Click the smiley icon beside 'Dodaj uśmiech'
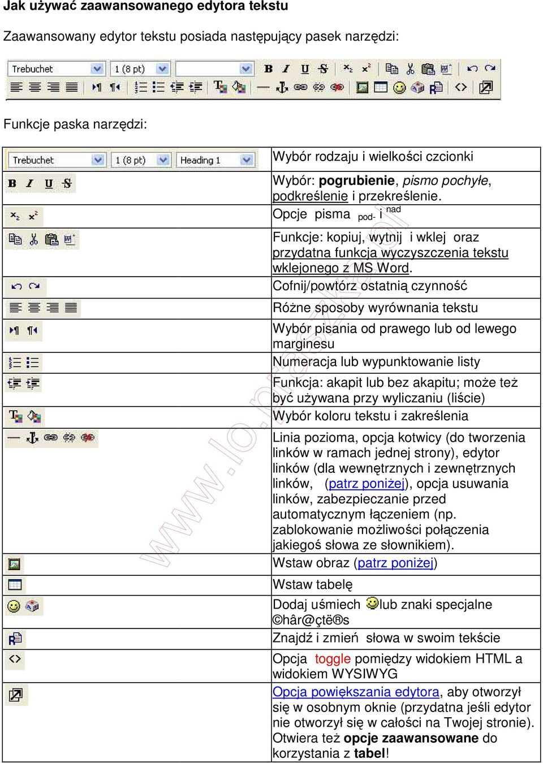This screenshot has height=763, width=543. pyautogui.click(x=14, y=606)
